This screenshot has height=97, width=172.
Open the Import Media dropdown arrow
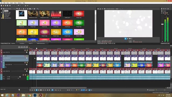[13, 9]
